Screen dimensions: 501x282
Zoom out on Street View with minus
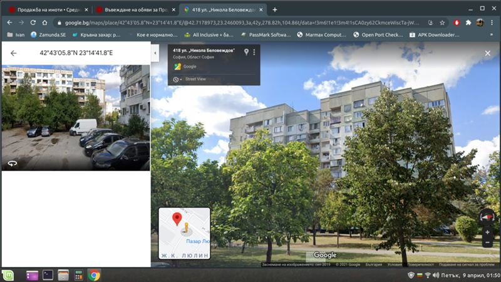pyautogui.click(x=487, y=242)
